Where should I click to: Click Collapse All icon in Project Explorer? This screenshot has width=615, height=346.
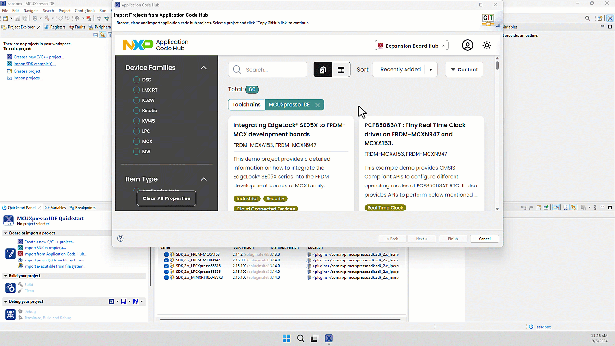(x=96, y=35)
